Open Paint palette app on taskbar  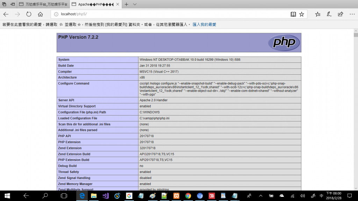click(152, 196)
